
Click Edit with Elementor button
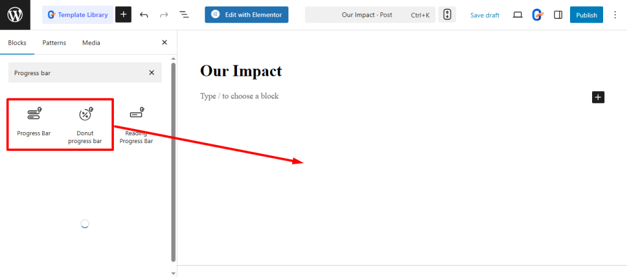pyautogui.click(x=246, y=15)
